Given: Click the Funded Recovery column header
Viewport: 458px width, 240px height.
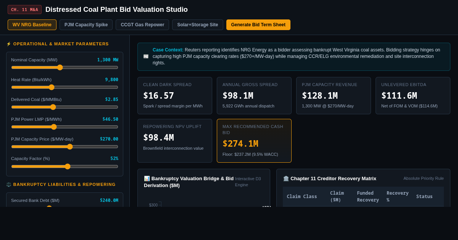Looking at the screenshot, I should 368,197.
